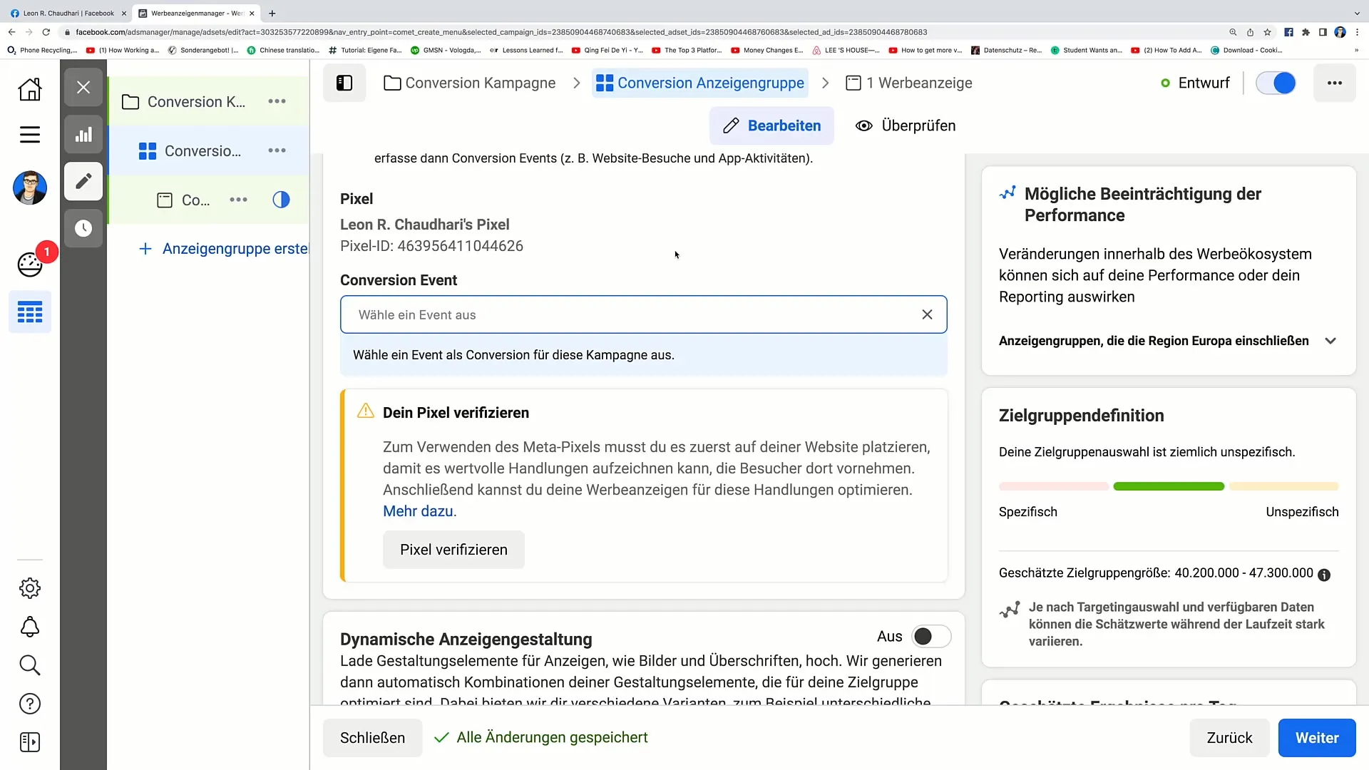1369x770 pixels.
Task: Open the Conversion Event dropdown
Action: click(643, 314)
